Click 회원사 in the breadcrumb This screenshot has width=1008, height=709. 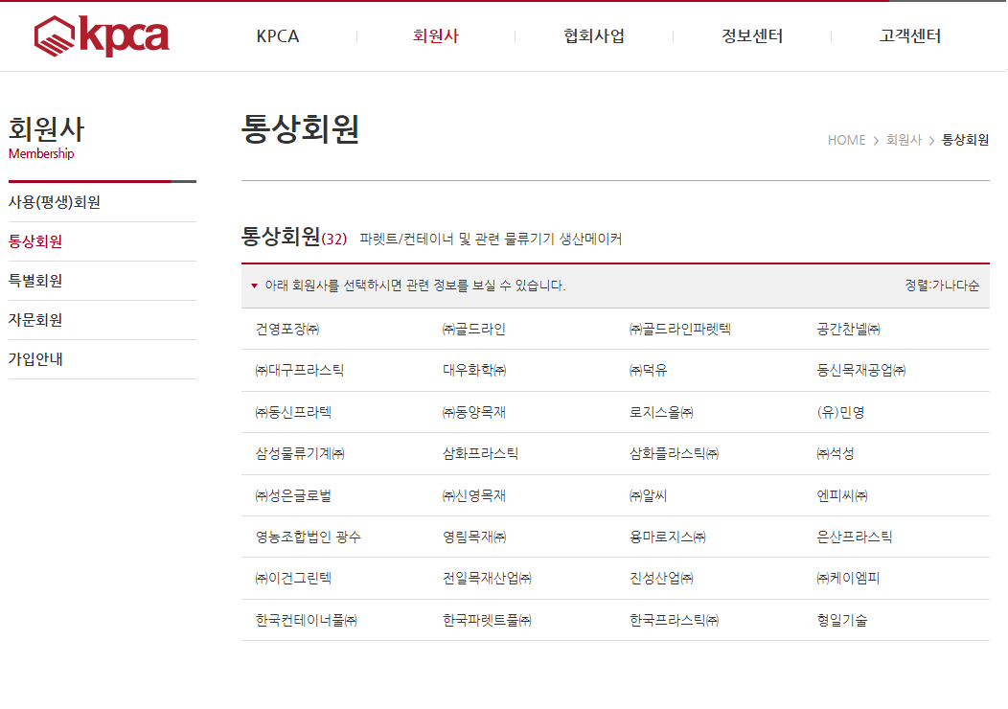904,140
